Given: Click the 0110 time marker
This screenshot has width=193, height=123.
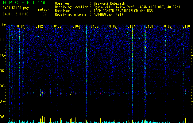Looking at the screenshot, I should 186,26.
